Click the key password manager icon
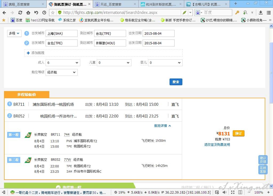The width and height of the screenshot is (273, 196). [x=237, y=13]
